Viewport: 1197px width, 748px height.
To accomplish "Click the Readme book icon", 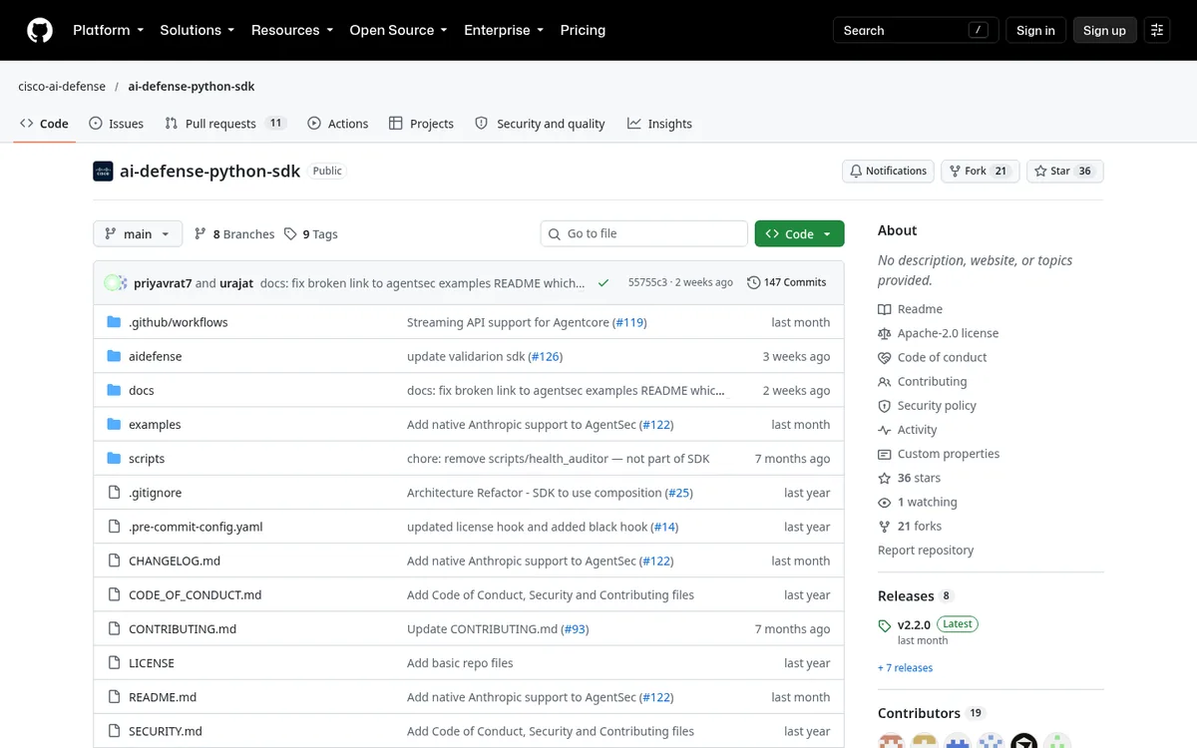I will [884, 309].
